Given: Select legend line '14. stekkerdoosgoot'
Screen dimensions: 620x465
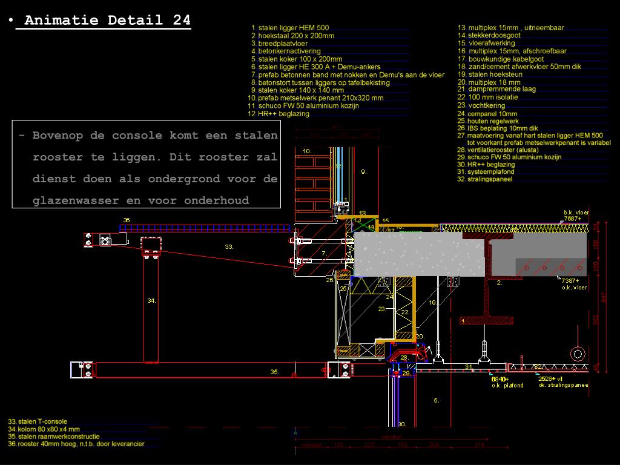Looking at the screenshot, I should click(489, 35).
